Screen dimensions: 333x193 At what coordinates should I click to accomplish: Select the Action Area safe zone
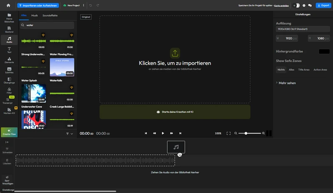[x=320, y=70]
